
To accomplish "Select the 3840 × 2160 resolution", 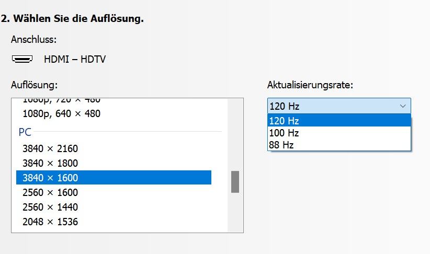I will [x=50, y=148].
